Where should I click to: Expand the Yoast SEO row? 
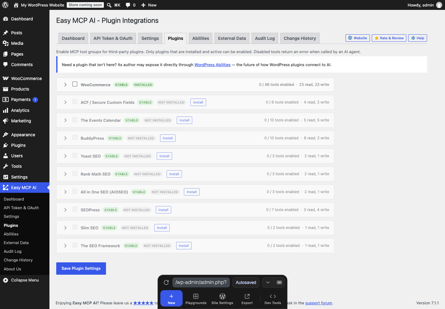click(65, 156)
